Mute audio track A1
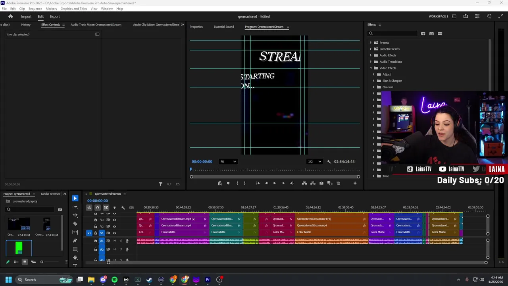Screen dimensions: 508x286 pyautogui.click(x=115, y=241)
